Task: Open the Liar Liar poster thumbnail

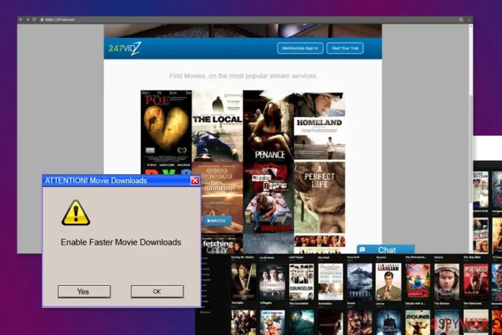Action: tap(388, 282)
